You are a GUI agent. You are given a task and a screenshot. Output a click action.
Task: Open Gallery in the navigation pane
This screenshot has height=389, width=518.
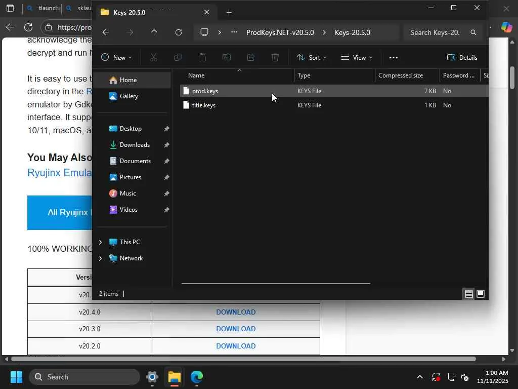click(x=132, y=96)
